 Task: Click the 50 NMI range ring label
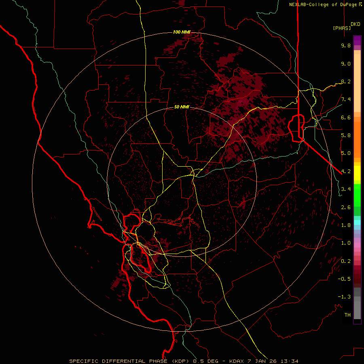[x=182, y=107]
